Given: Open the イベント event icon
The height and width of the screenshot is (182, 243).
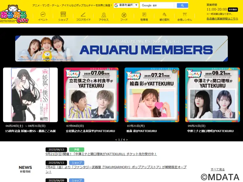Looking at the screenshot, I should (43, 15).
